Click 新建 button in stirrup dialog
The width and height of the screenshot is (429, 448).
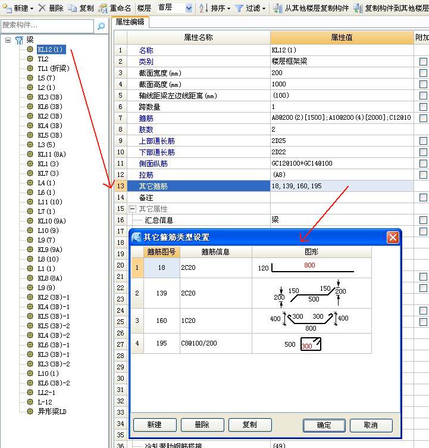coord(155,425)
